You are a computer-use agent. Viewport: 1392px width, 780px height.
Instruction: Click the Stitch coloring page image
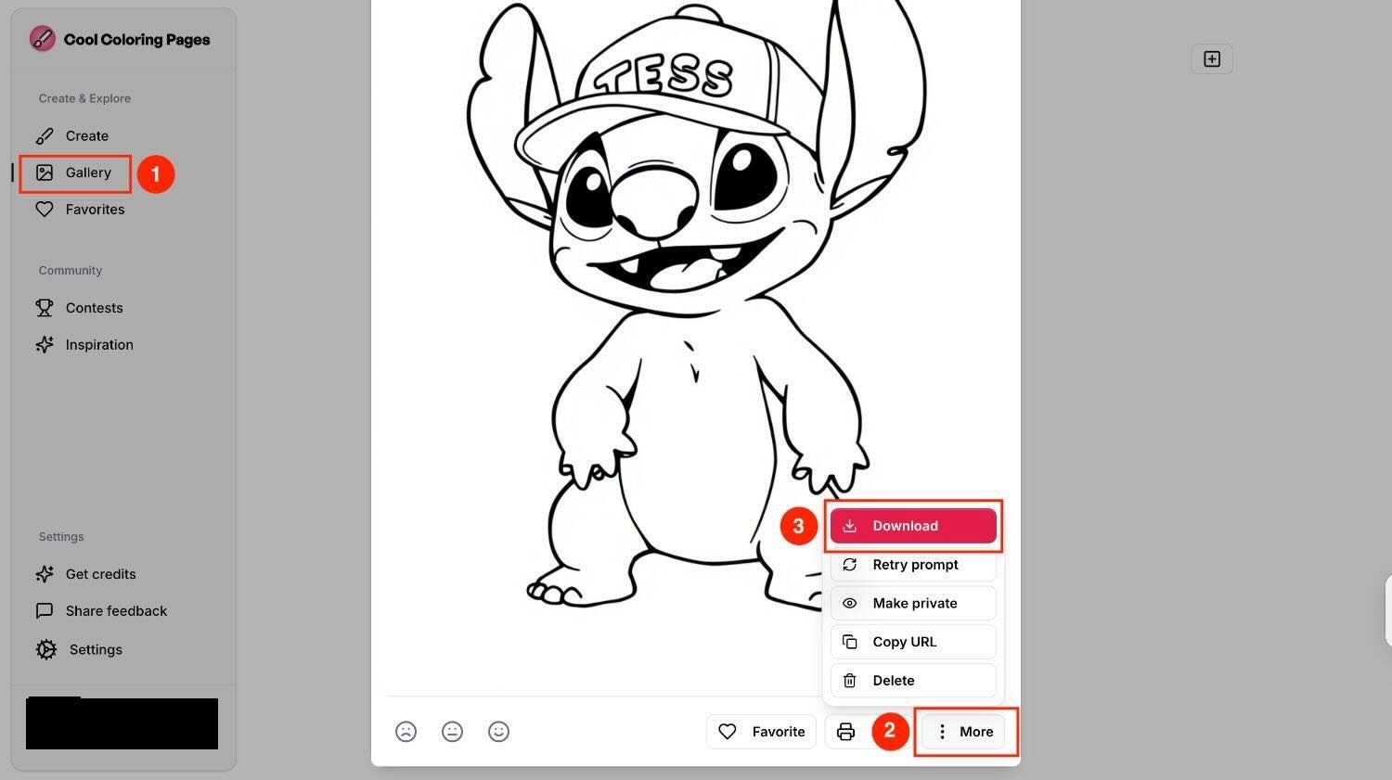pyautogui.click(x=696, y=304)
